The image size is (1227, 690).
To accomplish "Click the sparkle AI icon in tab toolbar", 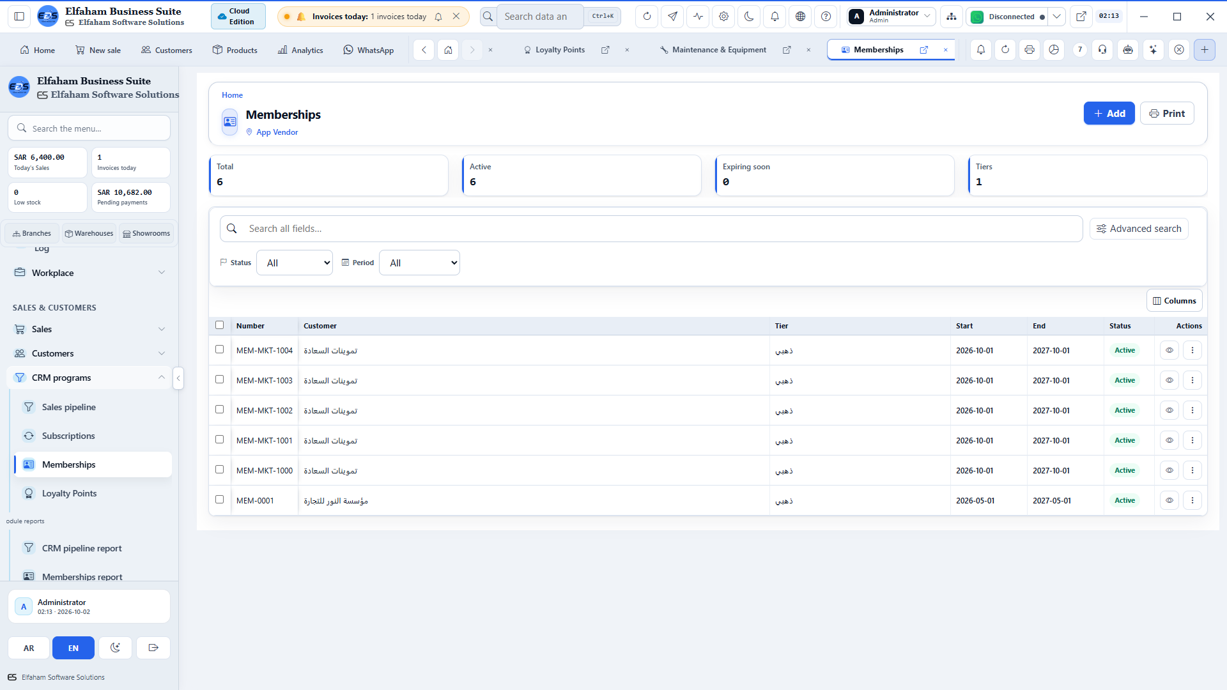I will [x=1153, y=50].
